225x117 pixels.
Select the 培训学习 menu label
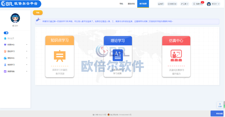[11, 65]
